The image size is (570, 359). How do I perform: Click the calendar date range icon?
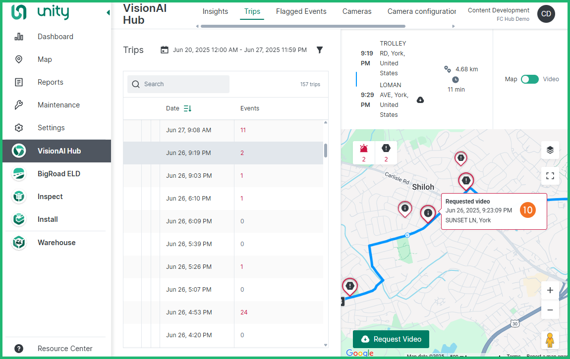165,50
